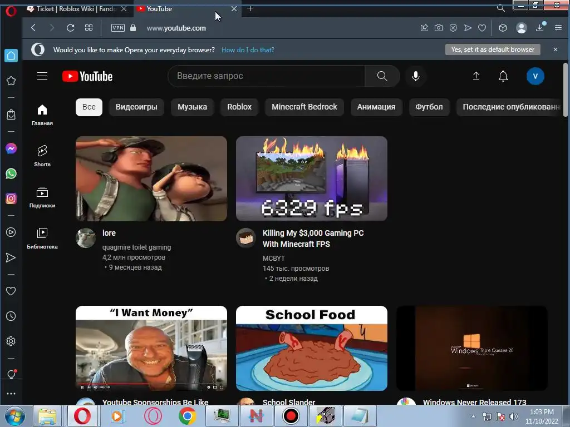Open Библиотека in YouTube sidebar
This screenshot has height=427, width=570.
(x=42, y=238)
